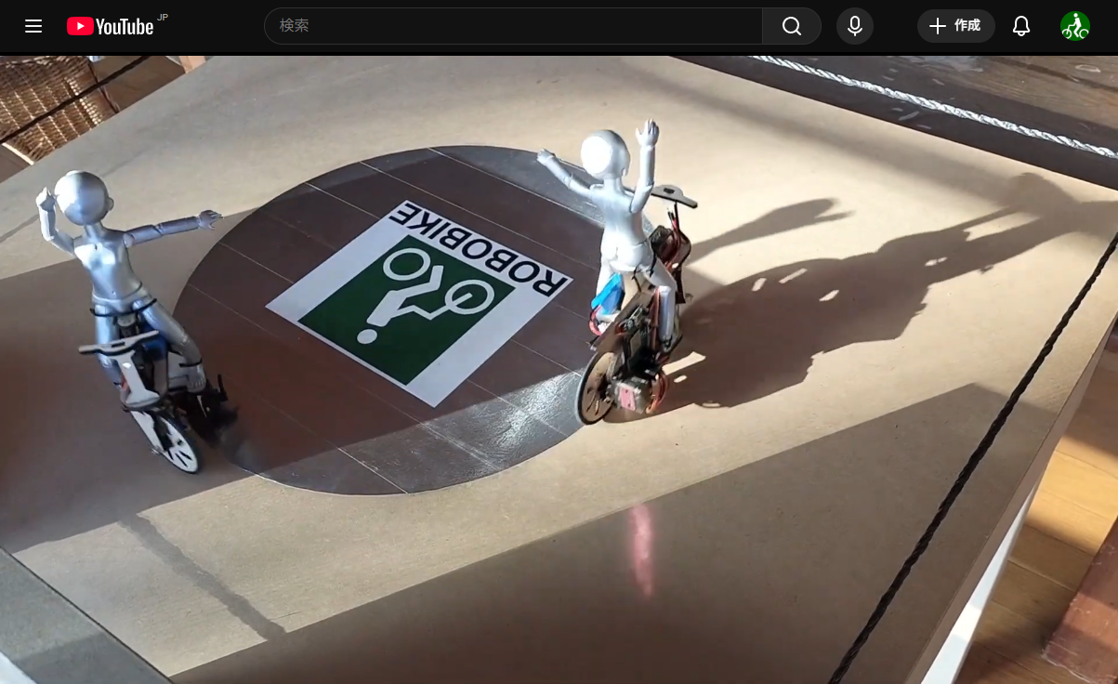1118x684 pixels.
Task: Click the red YouTube play logo icon
Action: pyautogui.click(x=80, y=26)
